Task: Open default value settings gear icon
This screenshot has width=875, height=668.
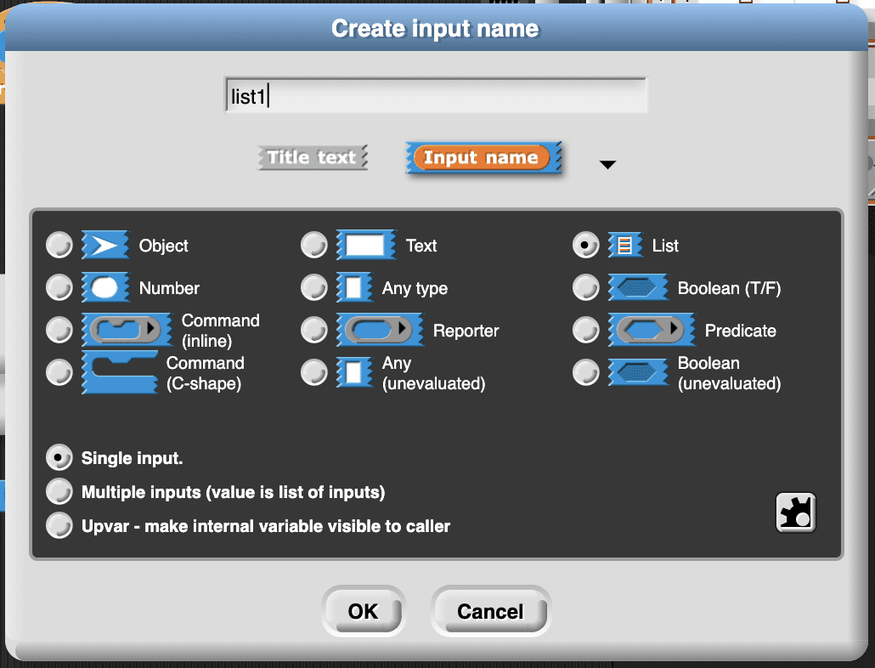Action: (796, 512)
